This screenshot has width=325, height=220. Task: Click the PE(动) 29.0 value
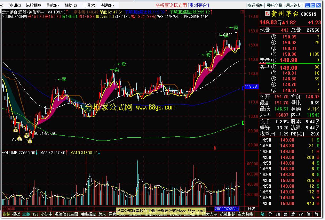pyautogui.click(x=315, y=134)
